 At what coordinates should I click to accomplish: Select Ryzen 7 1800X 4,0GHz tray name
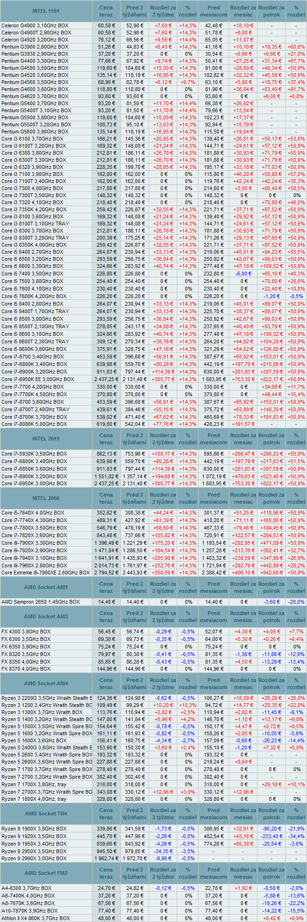34,799
